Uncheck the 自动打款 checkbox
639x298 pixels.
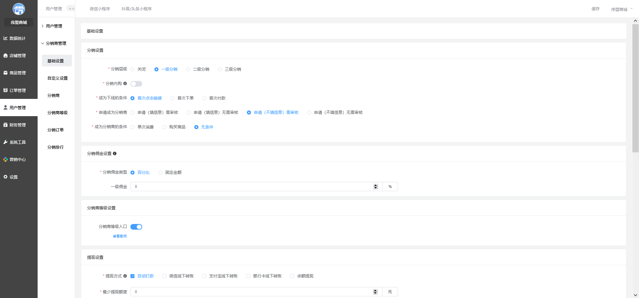[132, 276]
